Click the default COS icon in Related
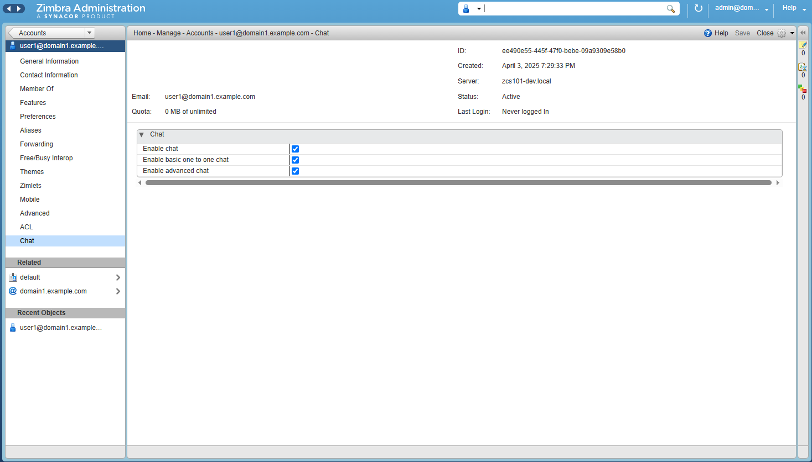 13,277
